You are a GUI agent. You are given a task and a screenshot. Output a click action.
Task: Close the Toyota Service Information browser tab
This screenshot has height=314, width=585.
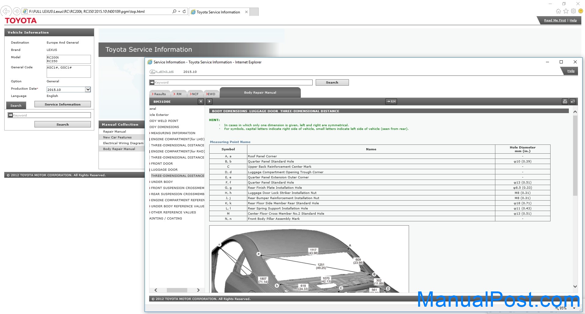[x=246, y=12]
